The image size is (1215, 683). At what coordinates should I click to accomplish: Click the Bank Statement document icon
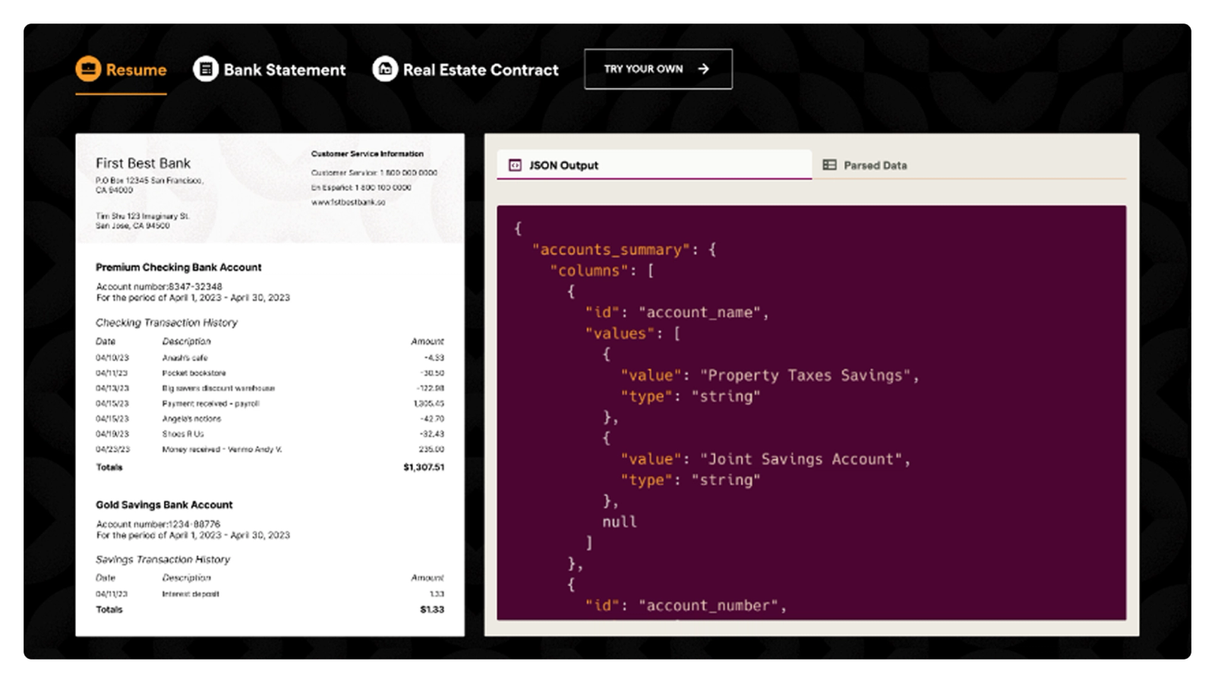(x=205, y=69)
